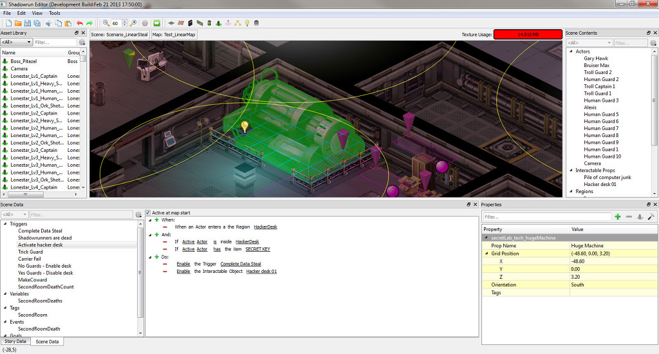This screenshot has width=659, height=354.
Task: Add a property with green plus in Properties
Action: 617,217
